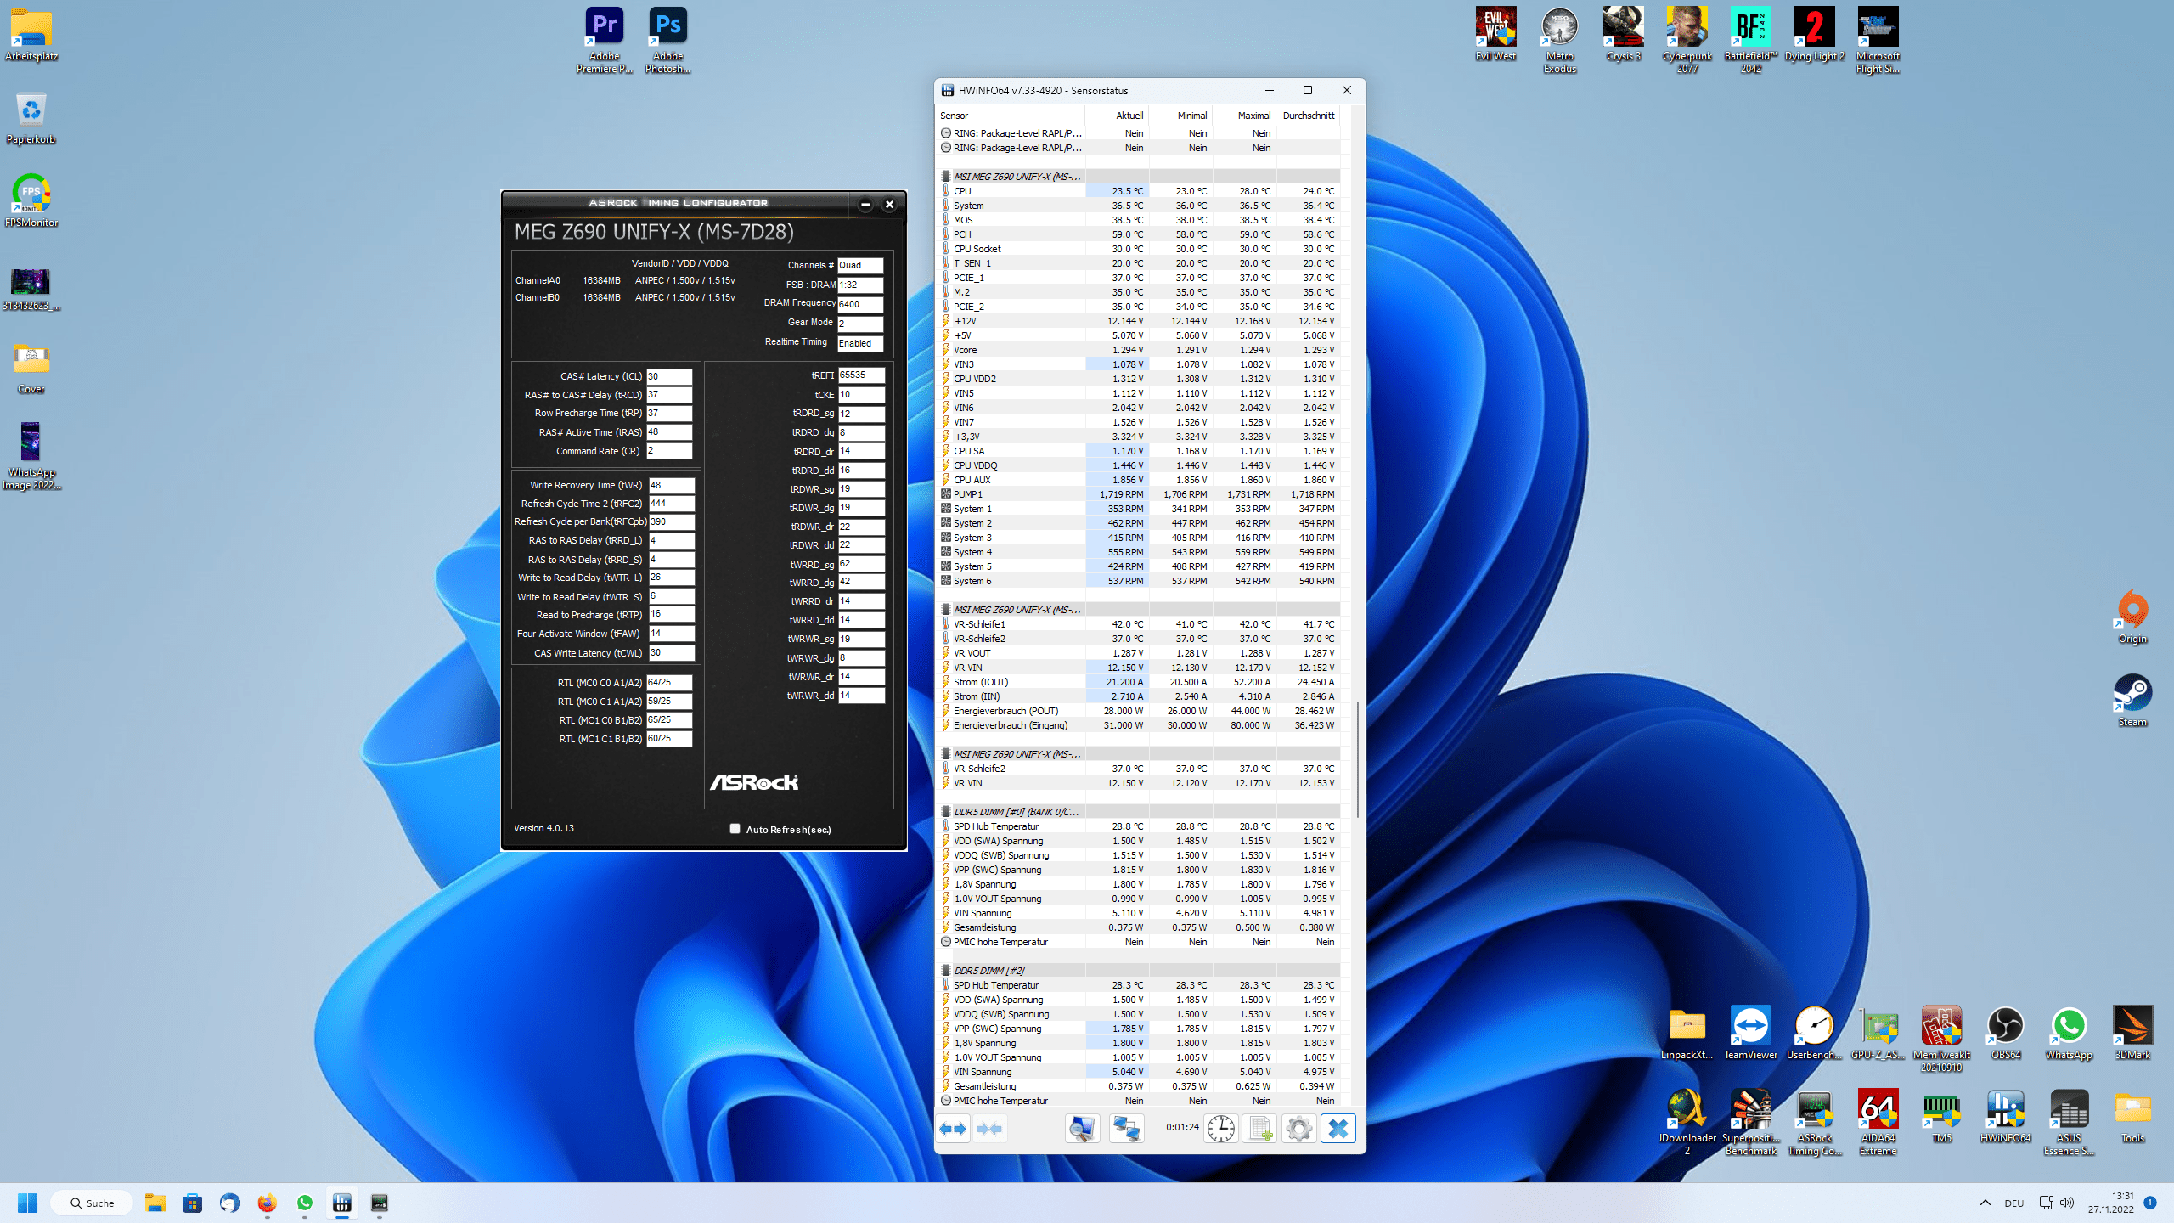Open Adobe Photoshop desktop shortcut
The image size is (2174, 1223).
(667, 40)
